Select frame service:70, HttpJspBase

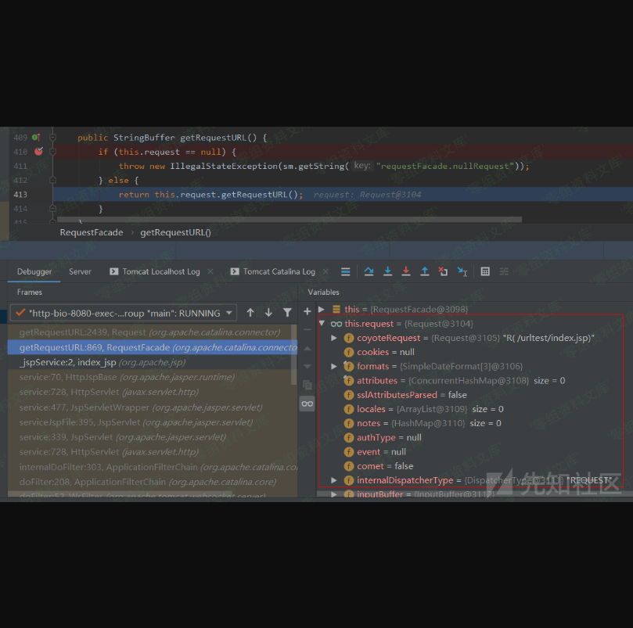(153, 377)
